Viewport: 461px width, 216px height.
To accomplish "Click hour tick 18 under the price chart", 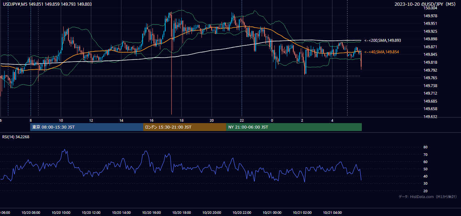I will 181,121.
